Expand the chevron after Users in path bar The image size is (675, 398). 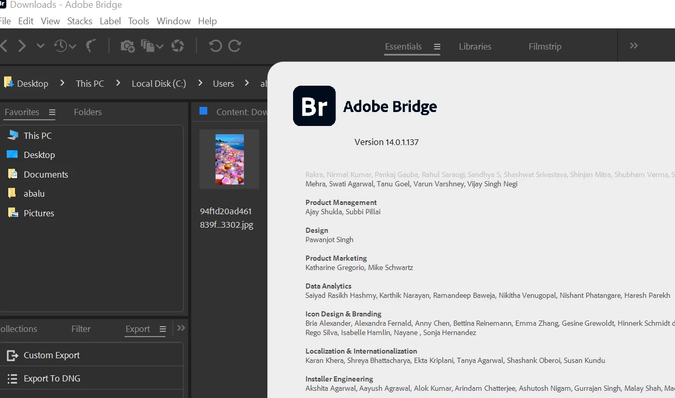pos(247,83)
